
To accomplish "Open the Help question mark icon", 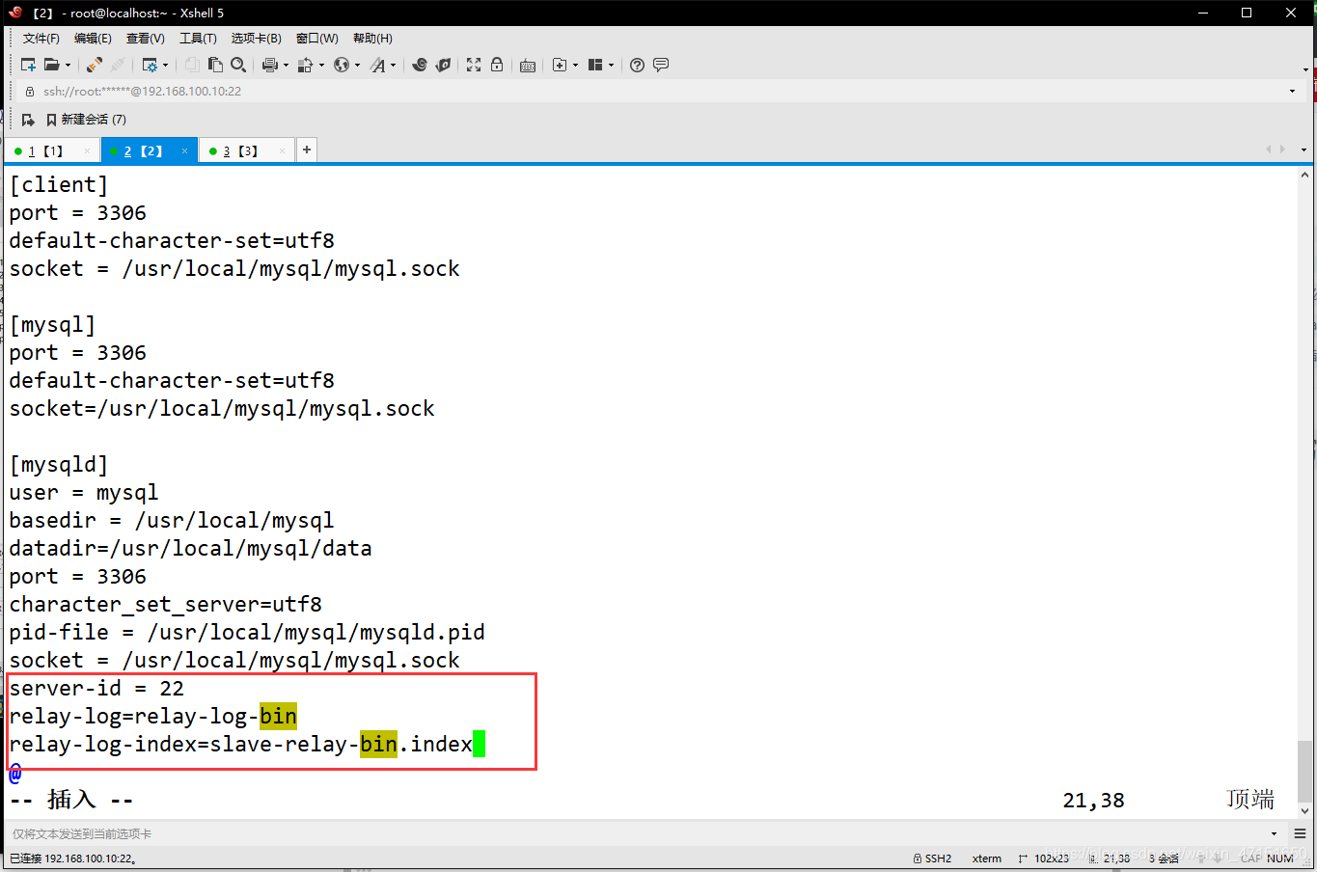I will [637, 65].
